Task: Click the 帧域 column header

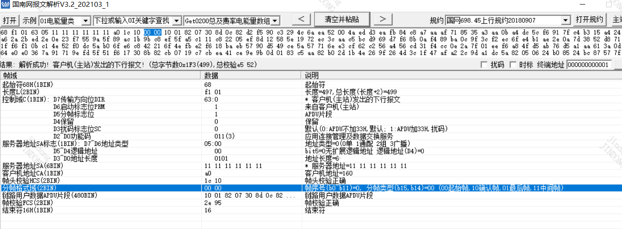Action: (x=100, y=75)
